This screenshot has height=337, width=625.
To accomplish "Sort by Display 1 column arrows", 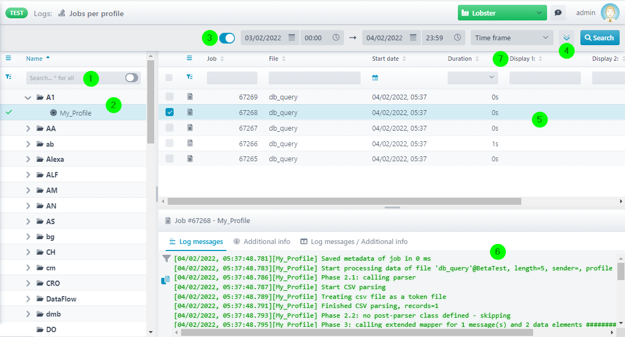I will click(541, 59).
